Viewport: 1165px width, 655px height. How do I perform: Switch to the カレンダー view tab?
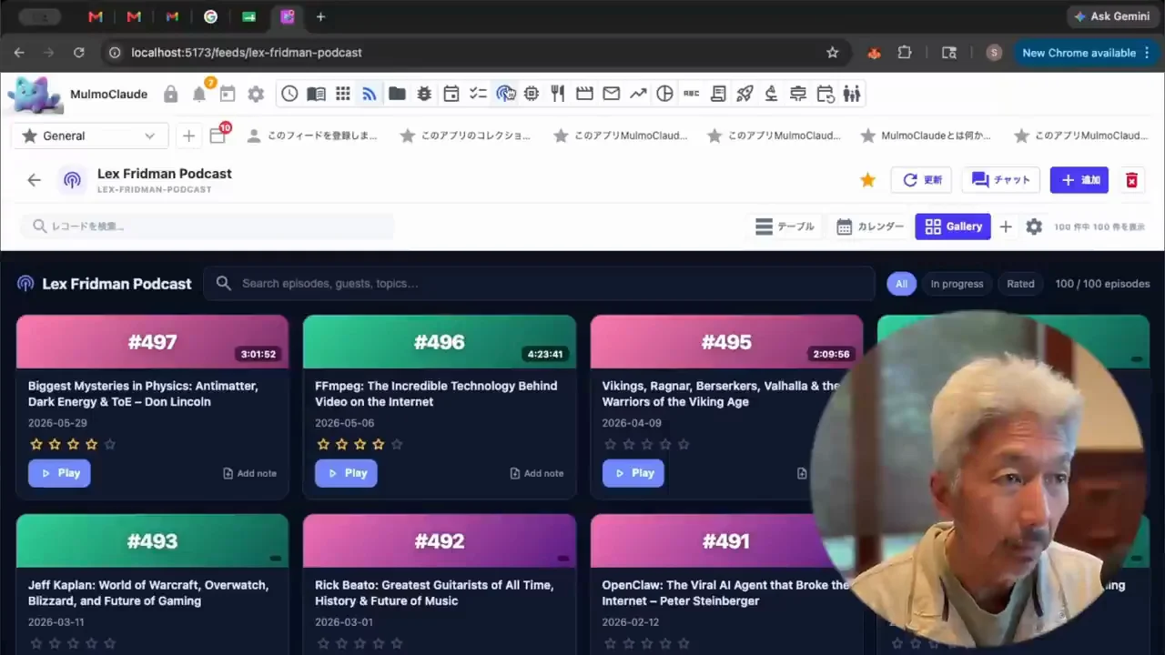point(870,227)
